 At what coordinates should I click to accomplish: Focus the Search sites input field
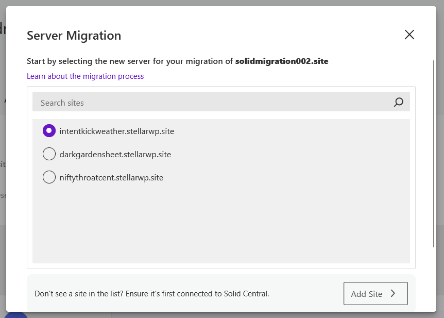(206, 103)
